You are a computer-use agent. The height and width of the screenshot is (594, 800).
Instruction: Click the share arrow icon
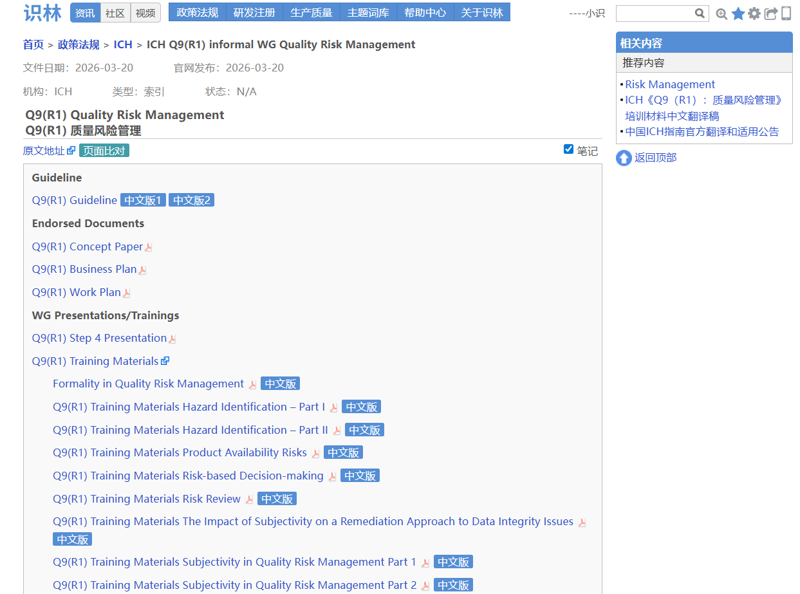click(770, 14)
